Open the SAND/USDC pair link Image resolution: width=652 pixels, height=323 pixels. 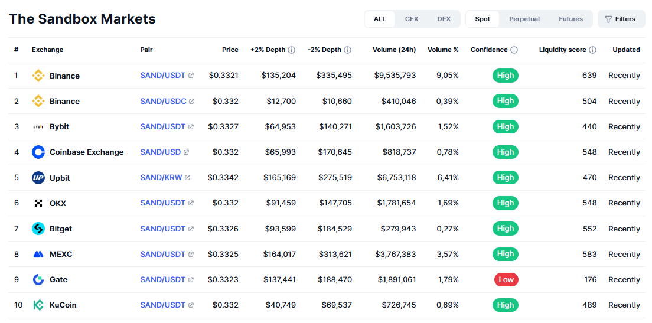(x=163, y=101)
